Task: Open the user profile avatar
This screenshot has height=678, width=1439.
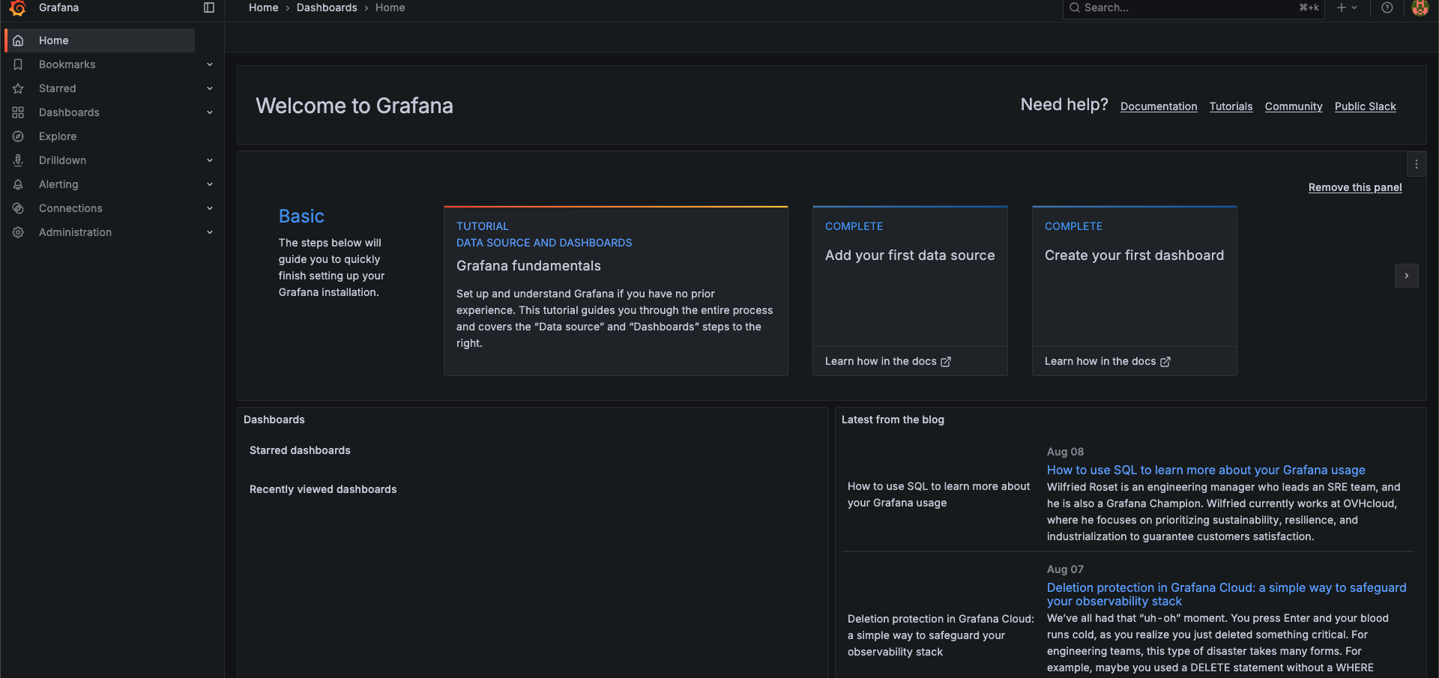Action: [x=1420, y=7]
